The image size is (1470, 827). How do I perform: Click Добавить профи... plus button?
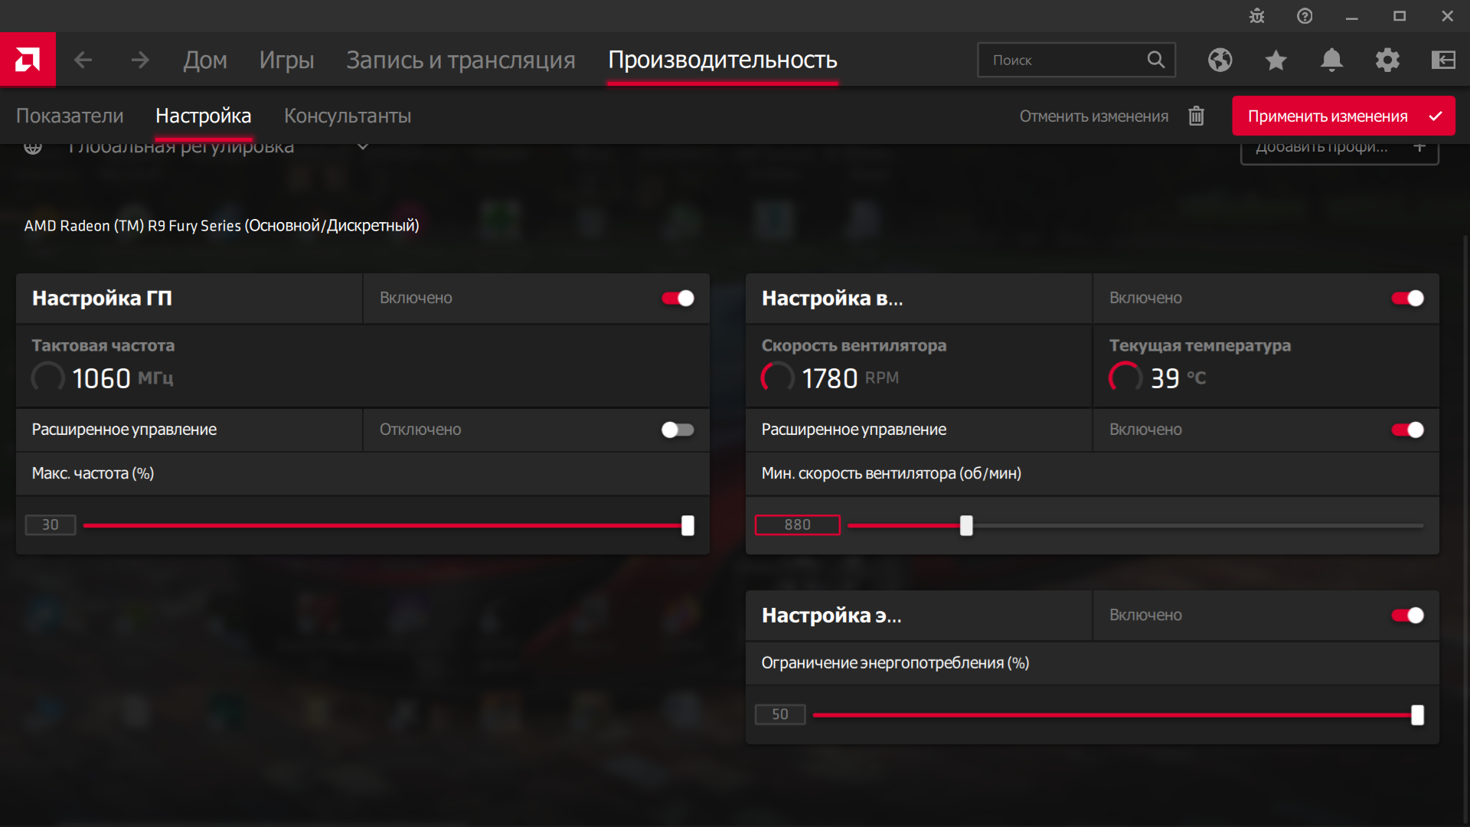pos(1419,148)
